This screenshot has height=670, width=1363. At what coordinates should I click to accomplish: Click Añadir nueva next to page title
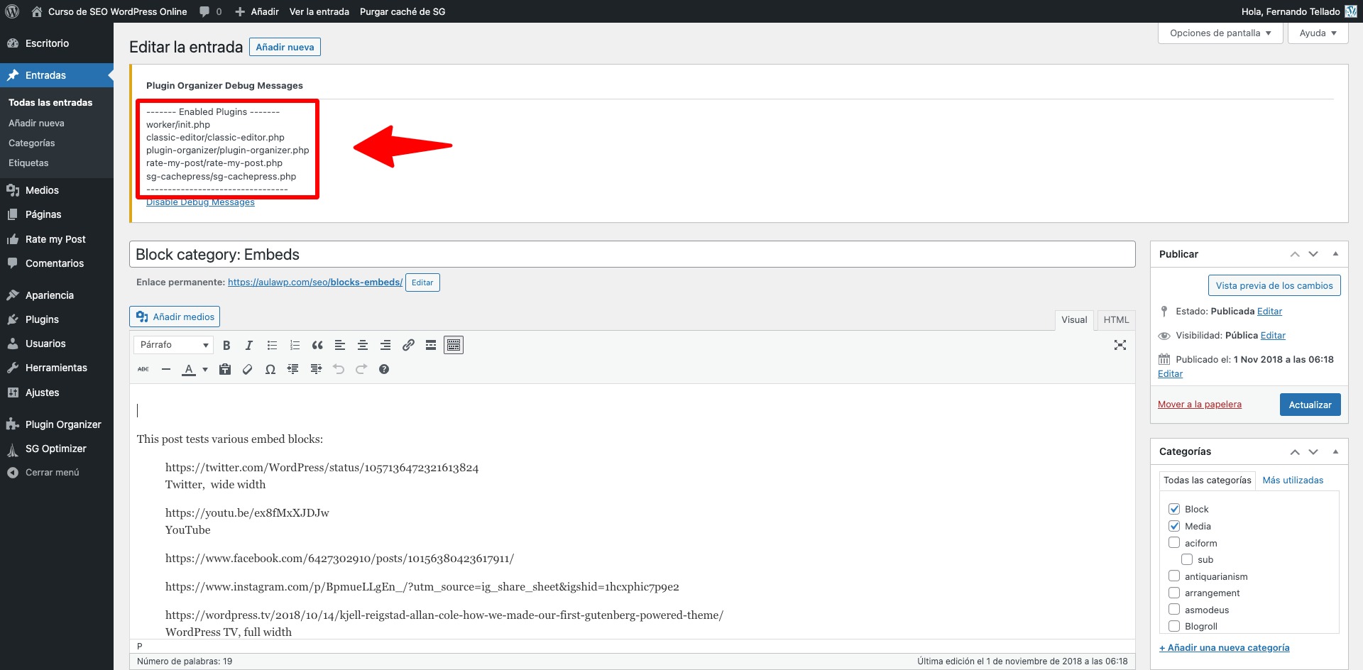pos(285,47)
